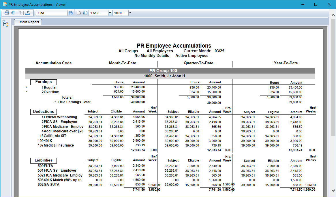Click the Earnings section box
This screenshot has height=197, width=336.
pos(44,82)
